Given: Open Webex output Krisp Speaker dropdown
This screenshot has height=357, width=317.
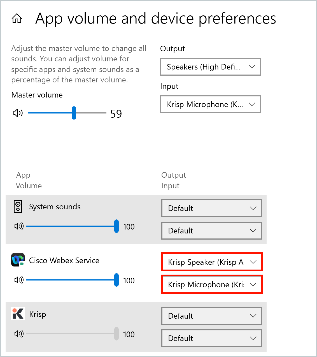Looking at the screenshot, I should [x=212, y=262].
